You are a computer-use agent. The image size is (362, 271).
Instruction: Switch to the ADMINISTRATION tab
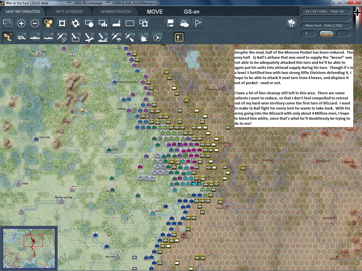click(x=116, y=12)
